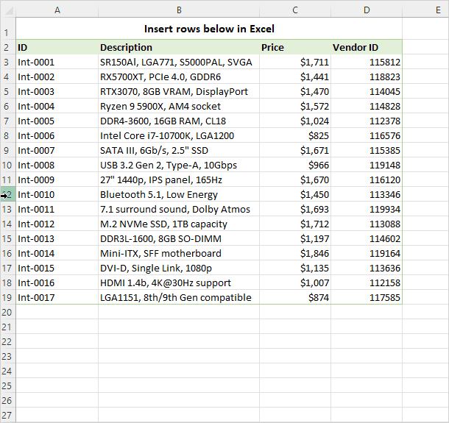449x423 pixels.
Task: Select price cell $1,711
Action: [x=295, y=62]
